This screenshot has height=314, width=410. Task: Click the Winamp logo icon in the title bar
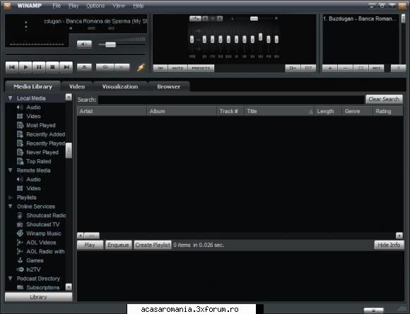pyautogui.click(x=7, y=6)
